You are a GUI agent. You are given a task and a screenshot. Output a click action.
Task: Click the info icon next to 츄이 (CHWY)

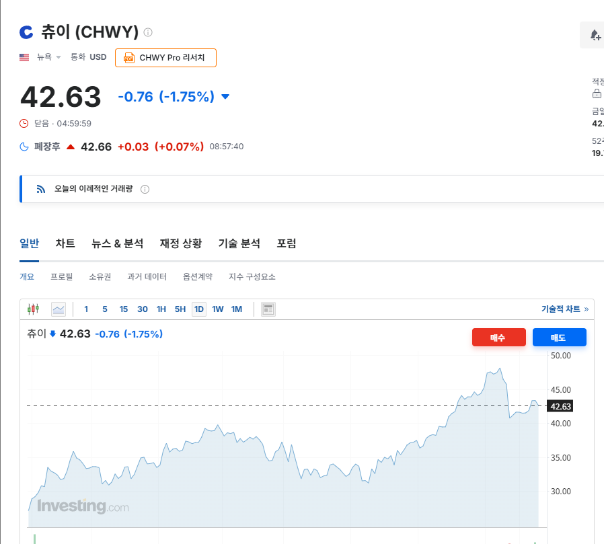[x=148, y=32]
